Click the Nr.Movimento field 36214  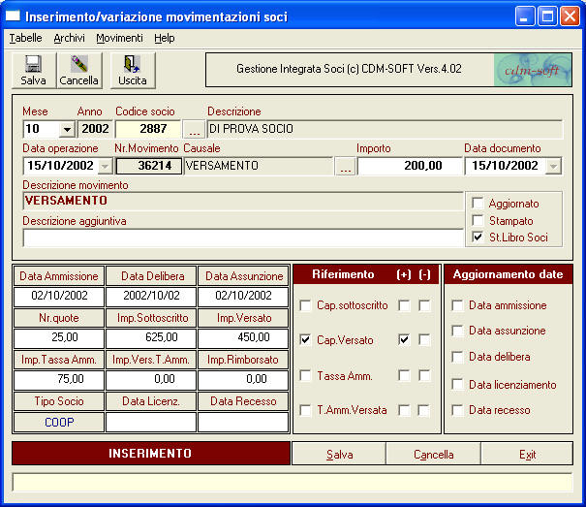(149, 166)
